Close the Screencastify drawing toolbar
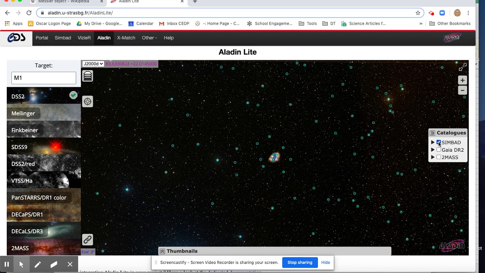 pyautogui.click(x=70, y=264)
